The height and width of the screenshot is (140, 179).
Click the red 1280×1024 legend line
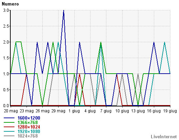click(x=9, y=127)
